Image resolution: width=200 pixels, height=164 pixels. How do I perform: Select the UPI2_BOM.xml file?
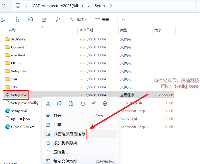coord(20,127)
